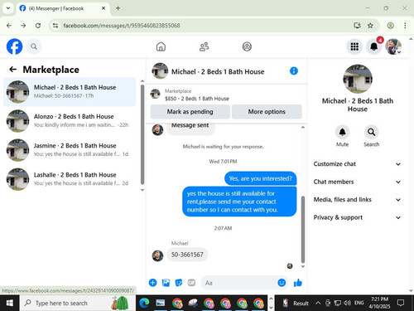The width and height of the screenshot is (414, 311).
Task: Open Jasmine - 2 Beds 1 Bath House conversation
Action: click(70, 150)
